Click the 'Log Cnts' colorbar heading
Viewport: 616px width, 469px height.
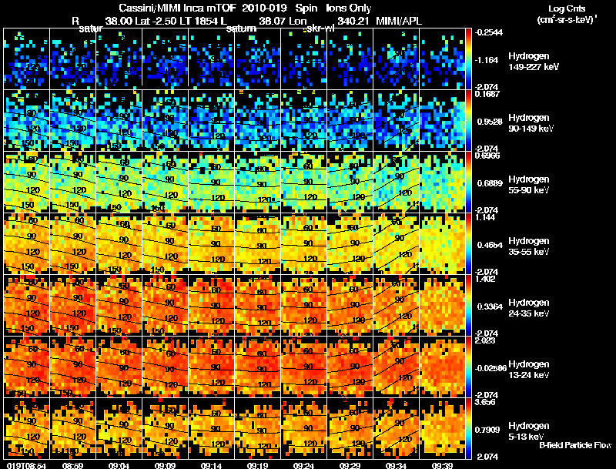click(x=567, y=8)
